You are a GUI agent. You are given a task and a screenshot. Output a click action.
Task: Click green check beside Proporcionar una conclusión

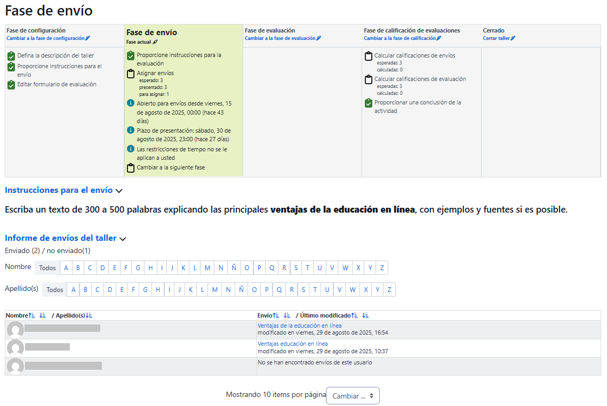coord(368,103)
